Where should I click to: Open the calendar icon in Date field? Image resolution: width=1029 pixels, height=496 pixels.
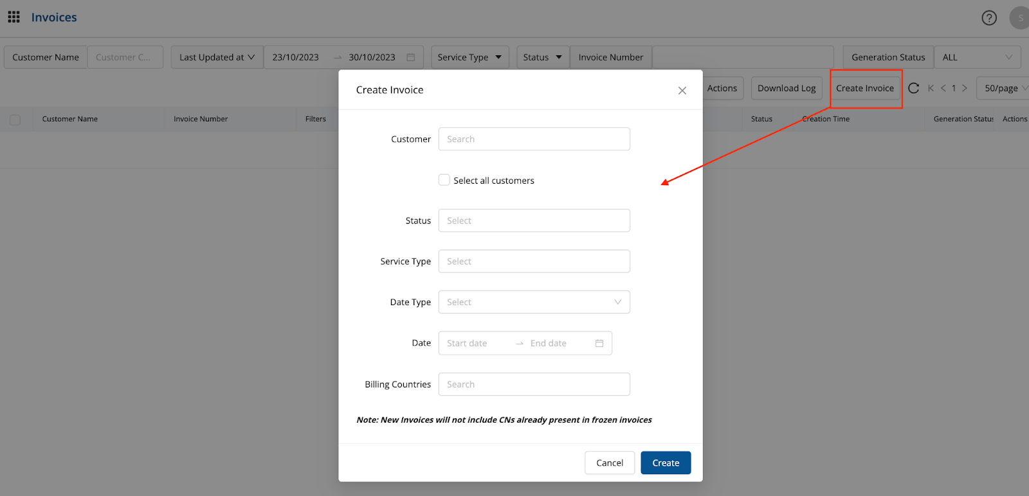(x=599, y=343)
